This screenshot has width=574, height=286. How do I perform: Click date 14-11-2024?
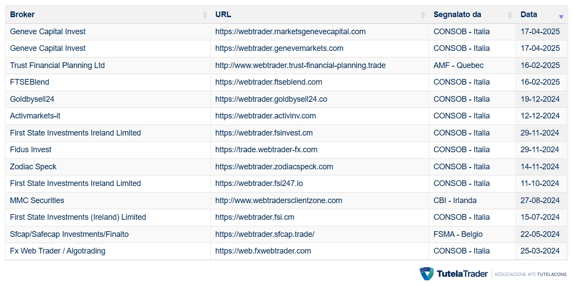pyautogui.click(x=540, y=167)
